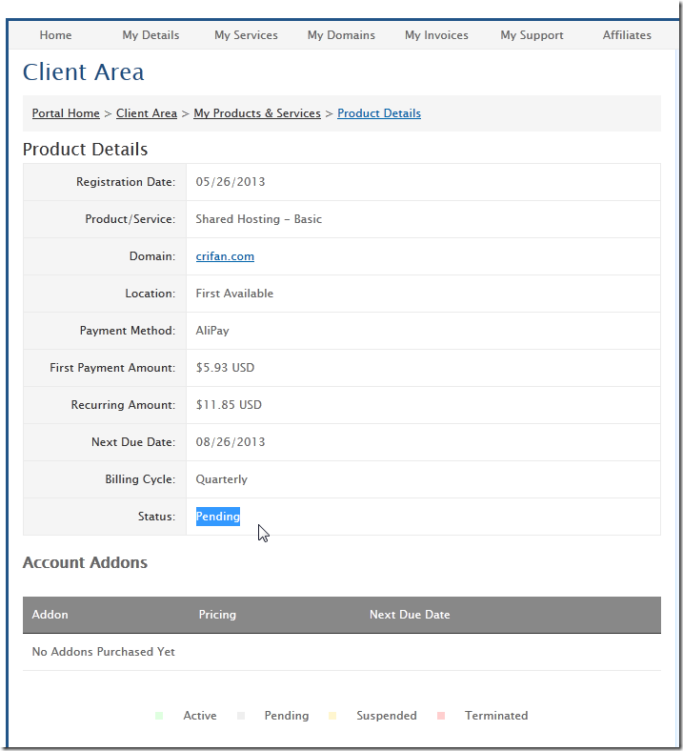
Task: Open the My Invoices menu
Action: (x=436, y=35)
